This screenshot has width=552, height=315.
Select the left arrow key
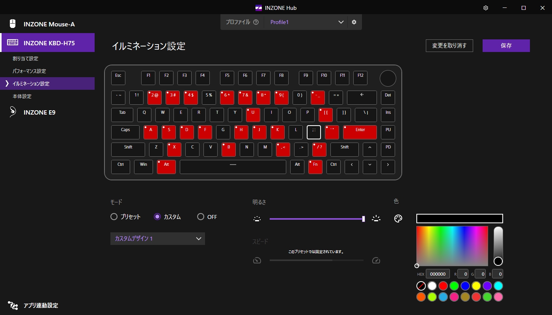352,167
